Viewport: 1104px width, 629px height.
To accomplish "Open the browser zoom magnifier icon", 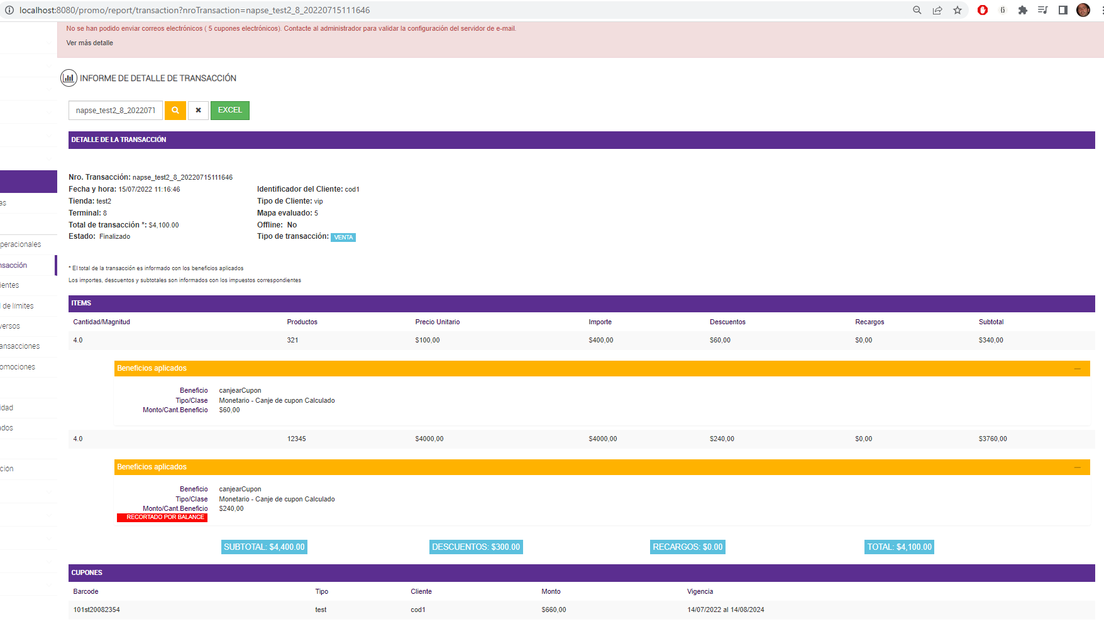I will [x=917, y=10].
